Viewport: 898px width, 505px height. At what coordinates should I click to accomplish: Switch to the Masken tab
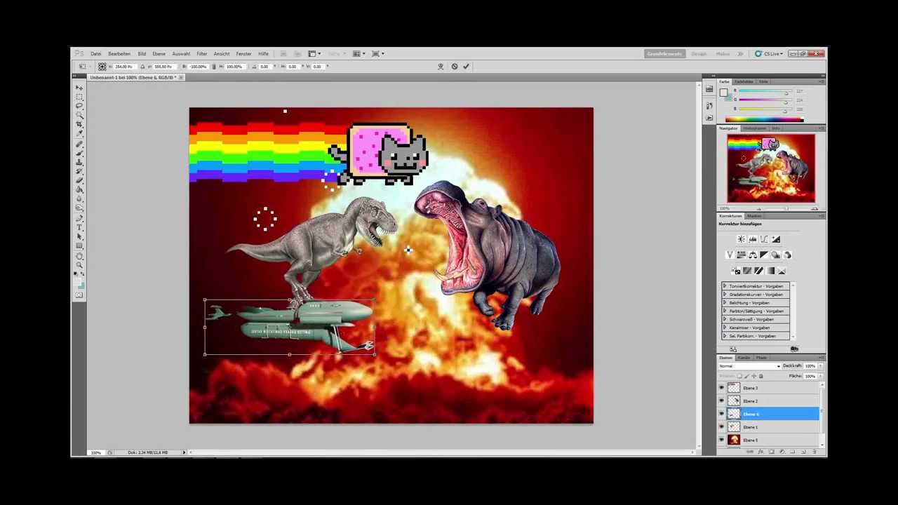coord(755,216)
